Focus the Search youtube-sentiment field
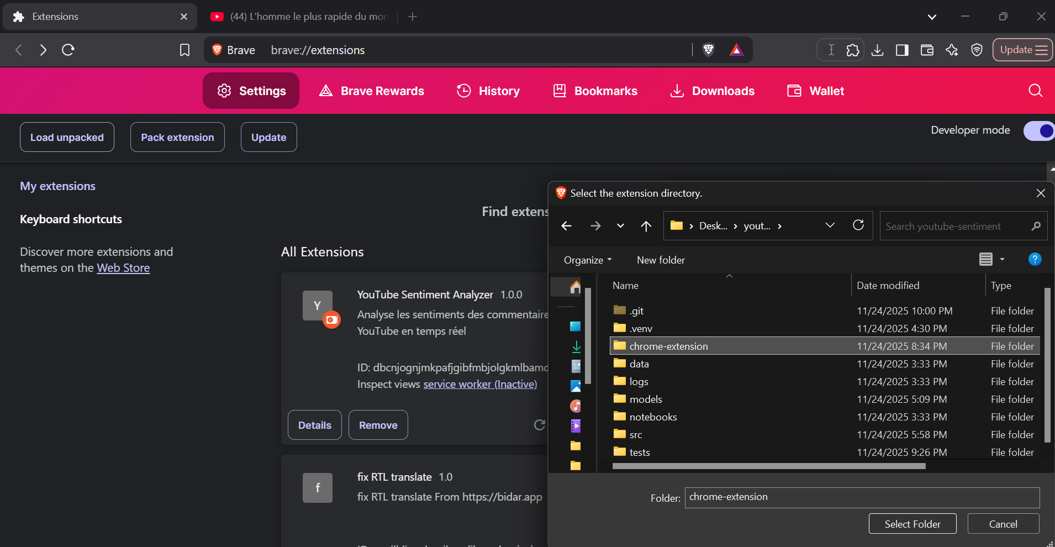 (963, 226)
